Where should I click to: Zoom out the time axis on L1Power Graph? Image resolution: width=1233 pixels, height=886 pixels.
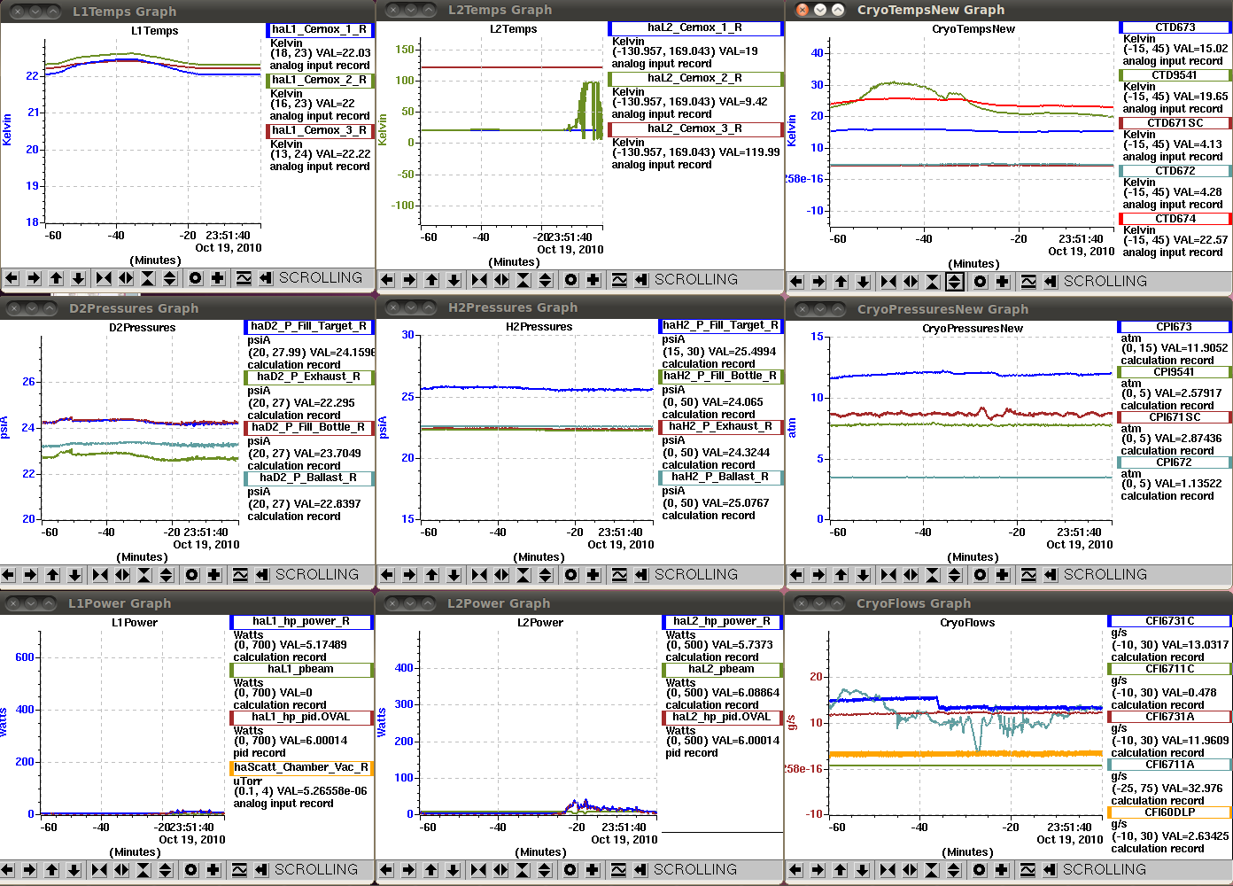120,870
